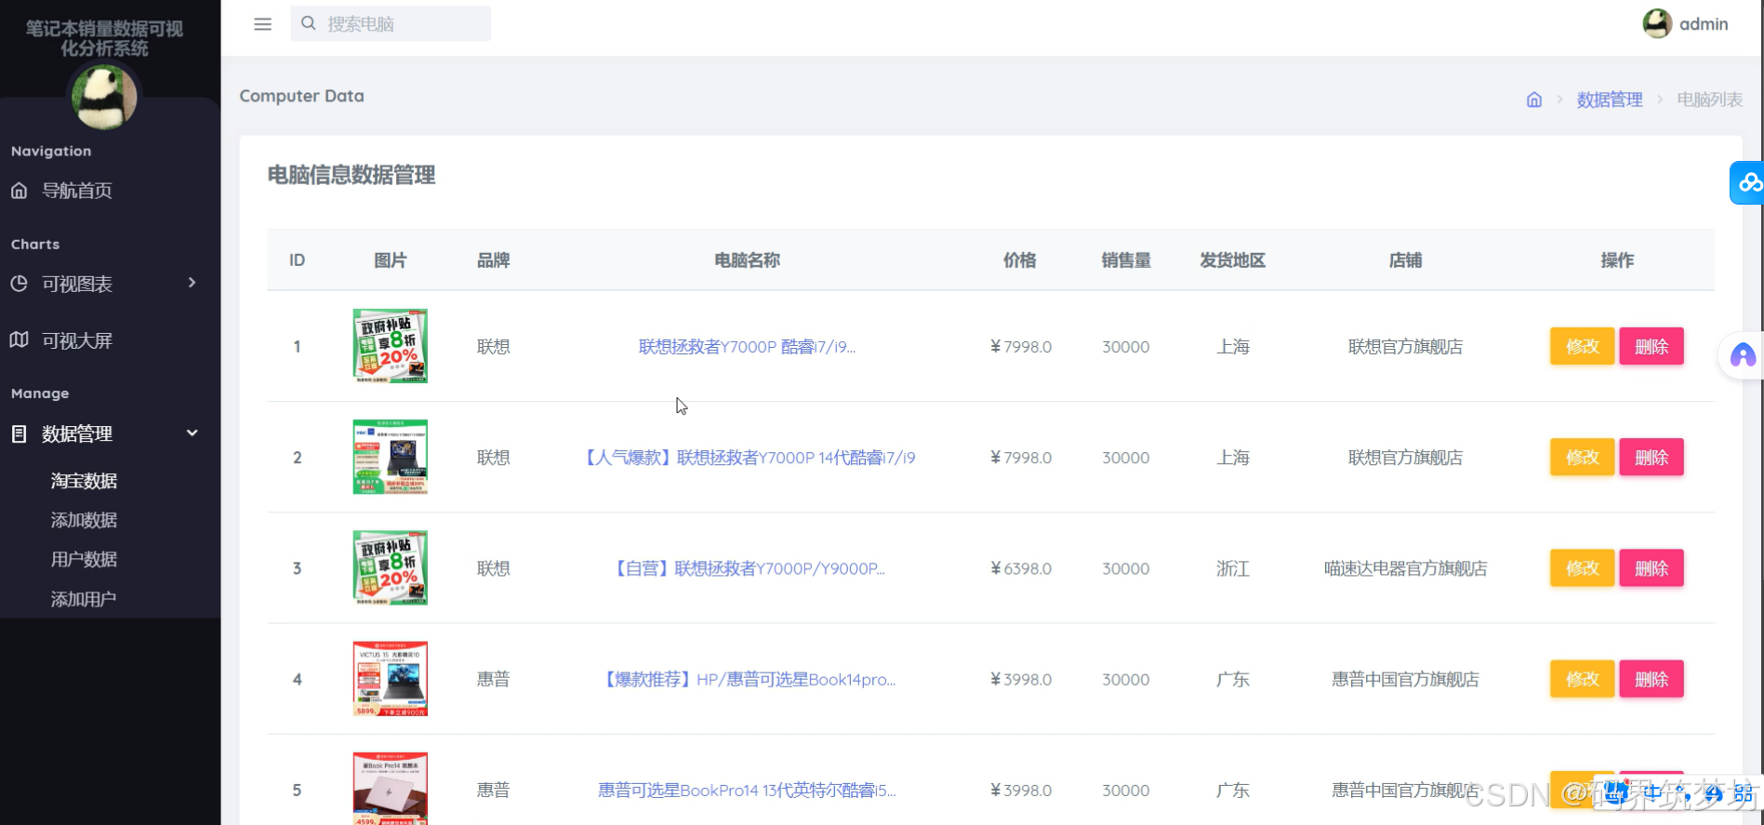Open link 联想拯救者Y7000P 酷睿i7/i9...
Image resolution: width=1764 pixels, height=825 pixels.
coord(747,347)
